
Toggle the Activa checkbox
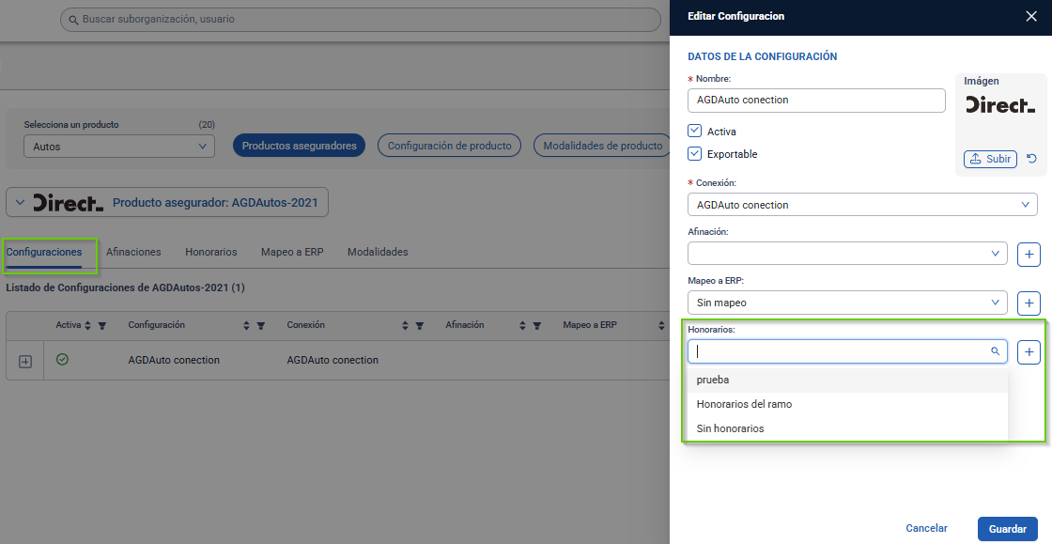tap(695, 131)
